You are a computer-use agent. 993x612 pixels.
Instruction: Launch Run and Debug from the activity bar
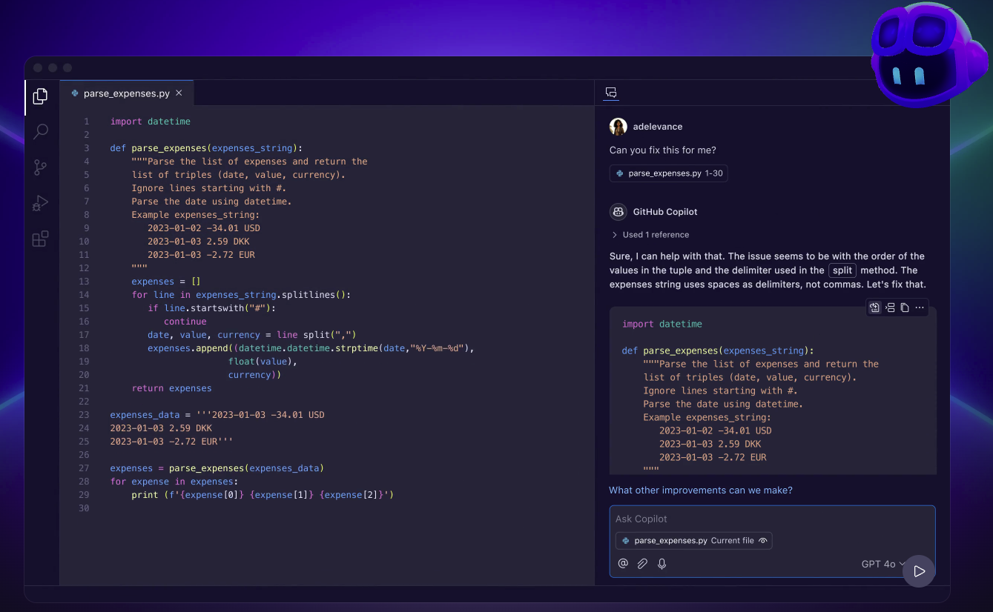(40, 202)
